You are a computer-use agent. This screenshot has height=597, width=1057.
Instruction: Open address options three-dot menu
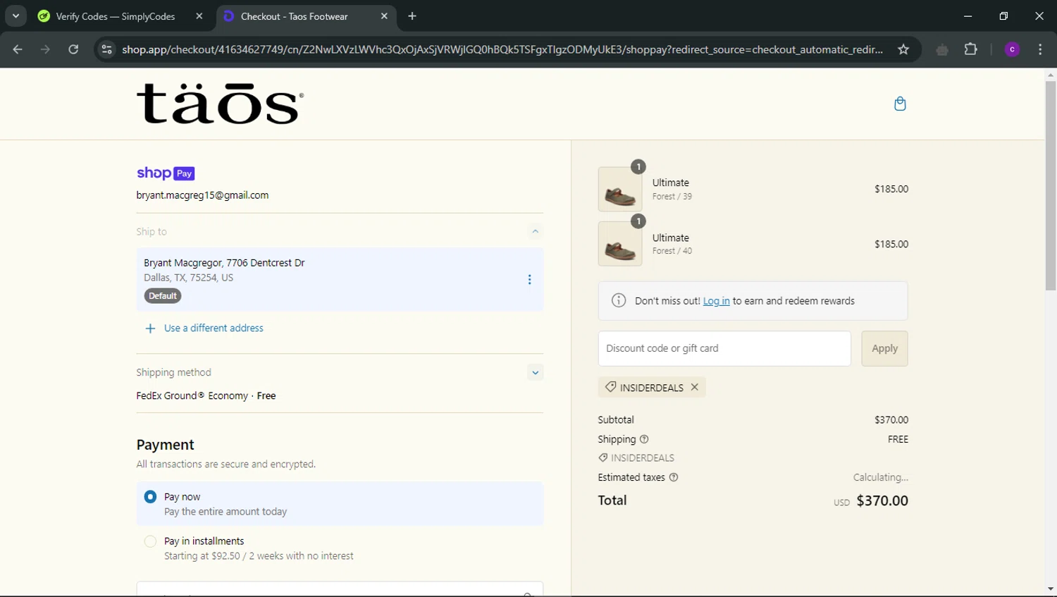point(529,280)
